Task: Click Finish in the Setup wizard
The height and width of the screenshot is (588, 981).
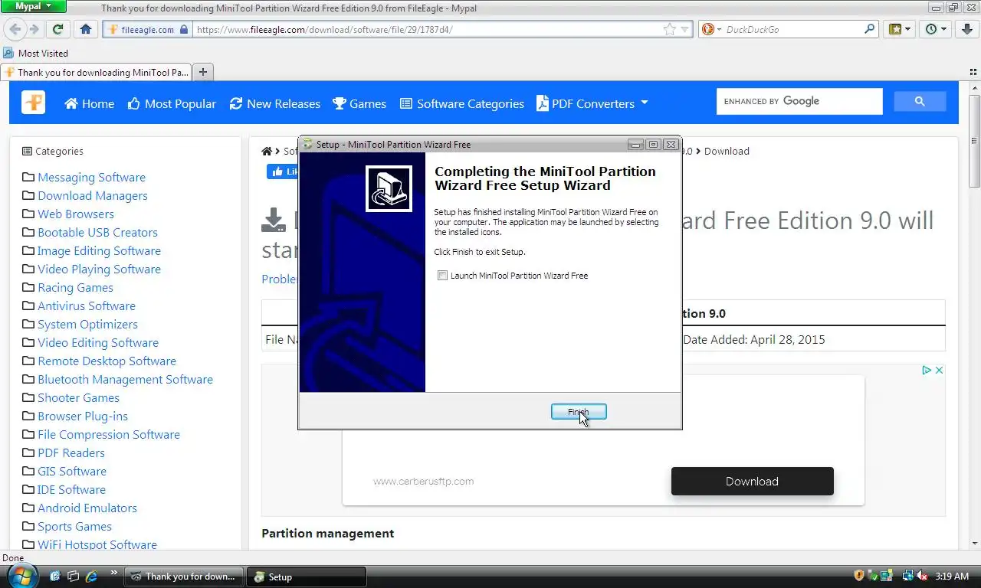Action: [x=579, y=412]
